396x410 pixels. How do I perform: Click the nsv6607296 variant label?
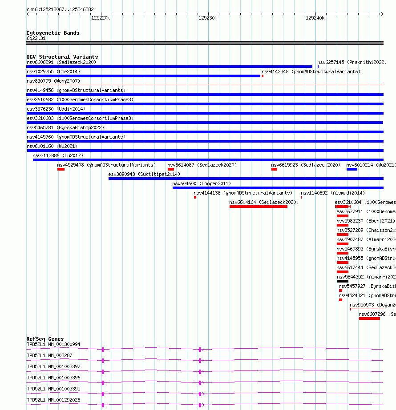tap(377, 314)
